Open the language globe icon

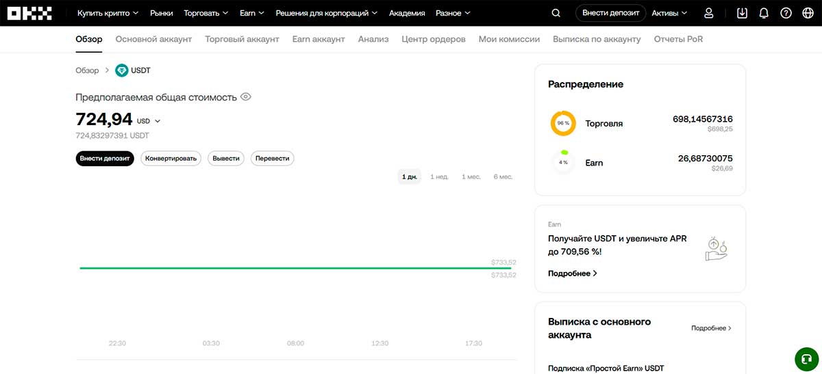[x=807, y=13]
